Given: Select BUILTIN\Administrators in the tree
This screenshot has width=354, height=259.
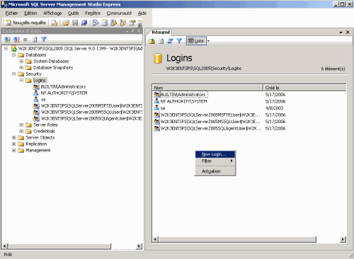Looking at the screenshot, I should (x=63, y=87).
